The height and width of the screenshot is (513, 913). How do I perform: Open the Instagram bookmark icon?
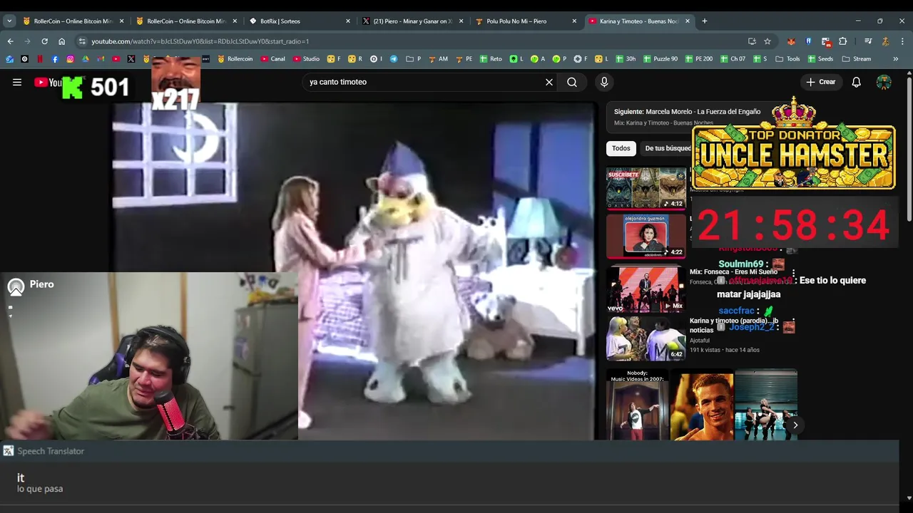click(70, 59)
